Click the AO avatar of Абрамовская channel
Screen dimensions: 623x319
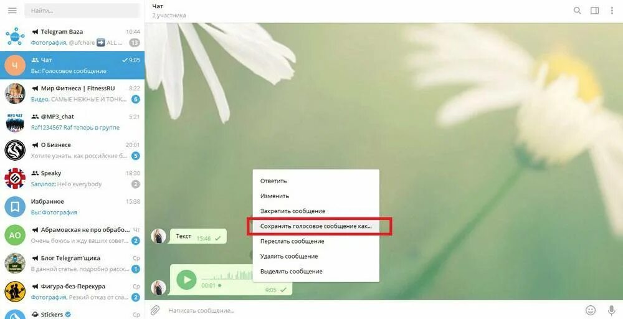coord(15,235)
